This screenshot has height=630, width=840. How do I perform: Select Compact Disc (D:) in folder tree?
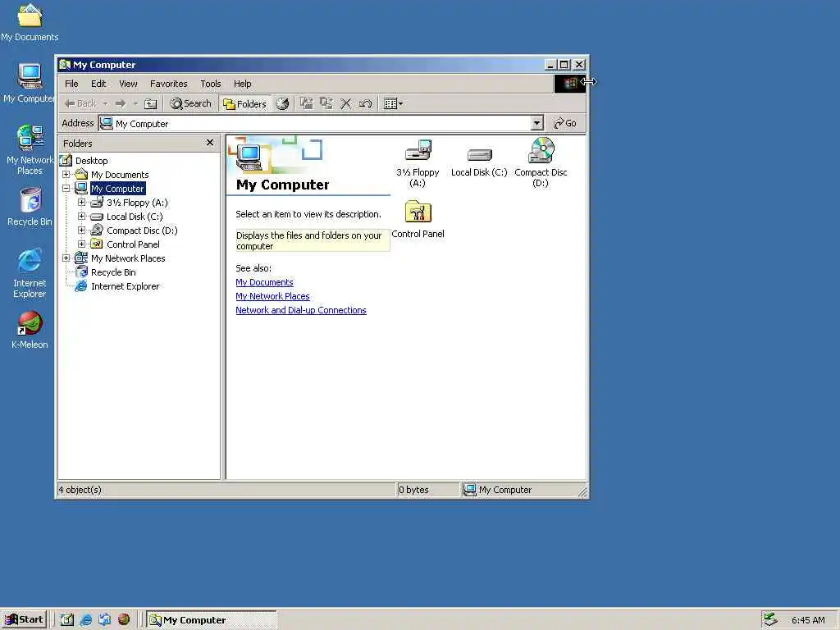(x=142, y=231)
